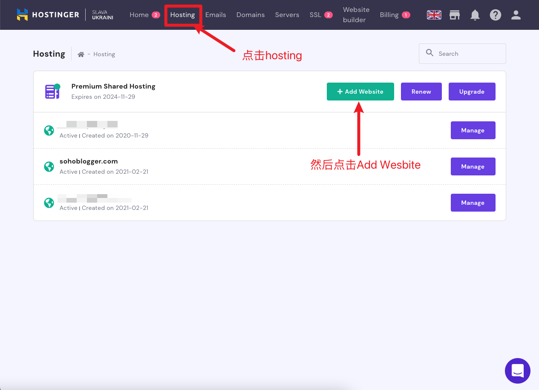Click the Hosting breadcrumb link
539x390 pixels.
pos(104,54)
